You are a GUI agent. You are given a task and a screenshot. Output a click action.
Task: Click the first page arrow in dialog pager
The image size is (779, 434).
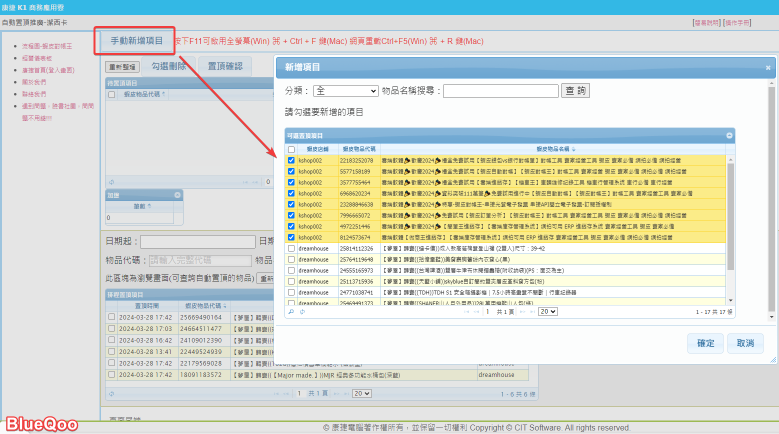click(x=466, y=311)
